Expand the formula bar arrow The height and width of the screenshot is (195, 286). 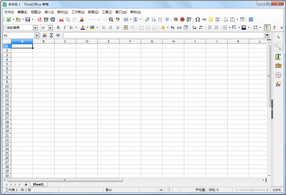pyautogui.click(x=267, y=35)
